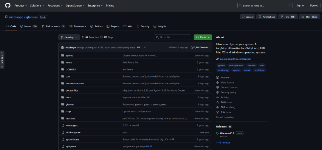This screenshot has width=322, height=150.
Task: Open the docker-compose folder
Action: pos(75,83)
